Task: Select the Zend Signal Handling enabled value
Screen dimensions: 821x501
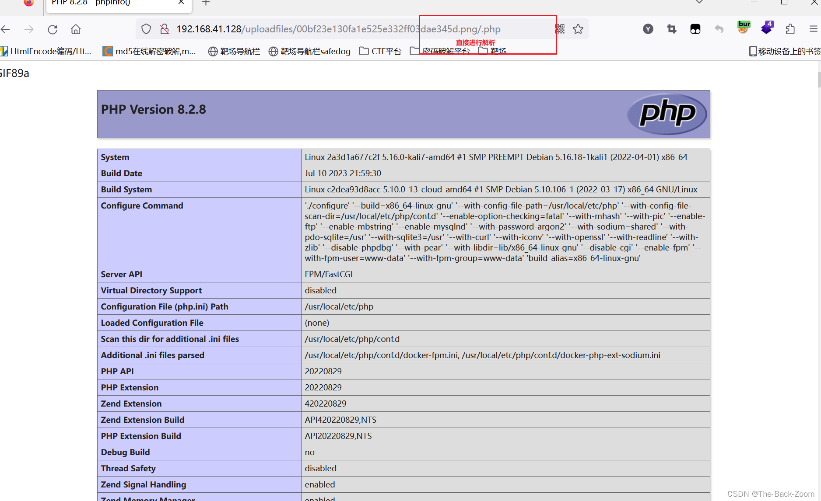Action: click(x=320, y=484)
